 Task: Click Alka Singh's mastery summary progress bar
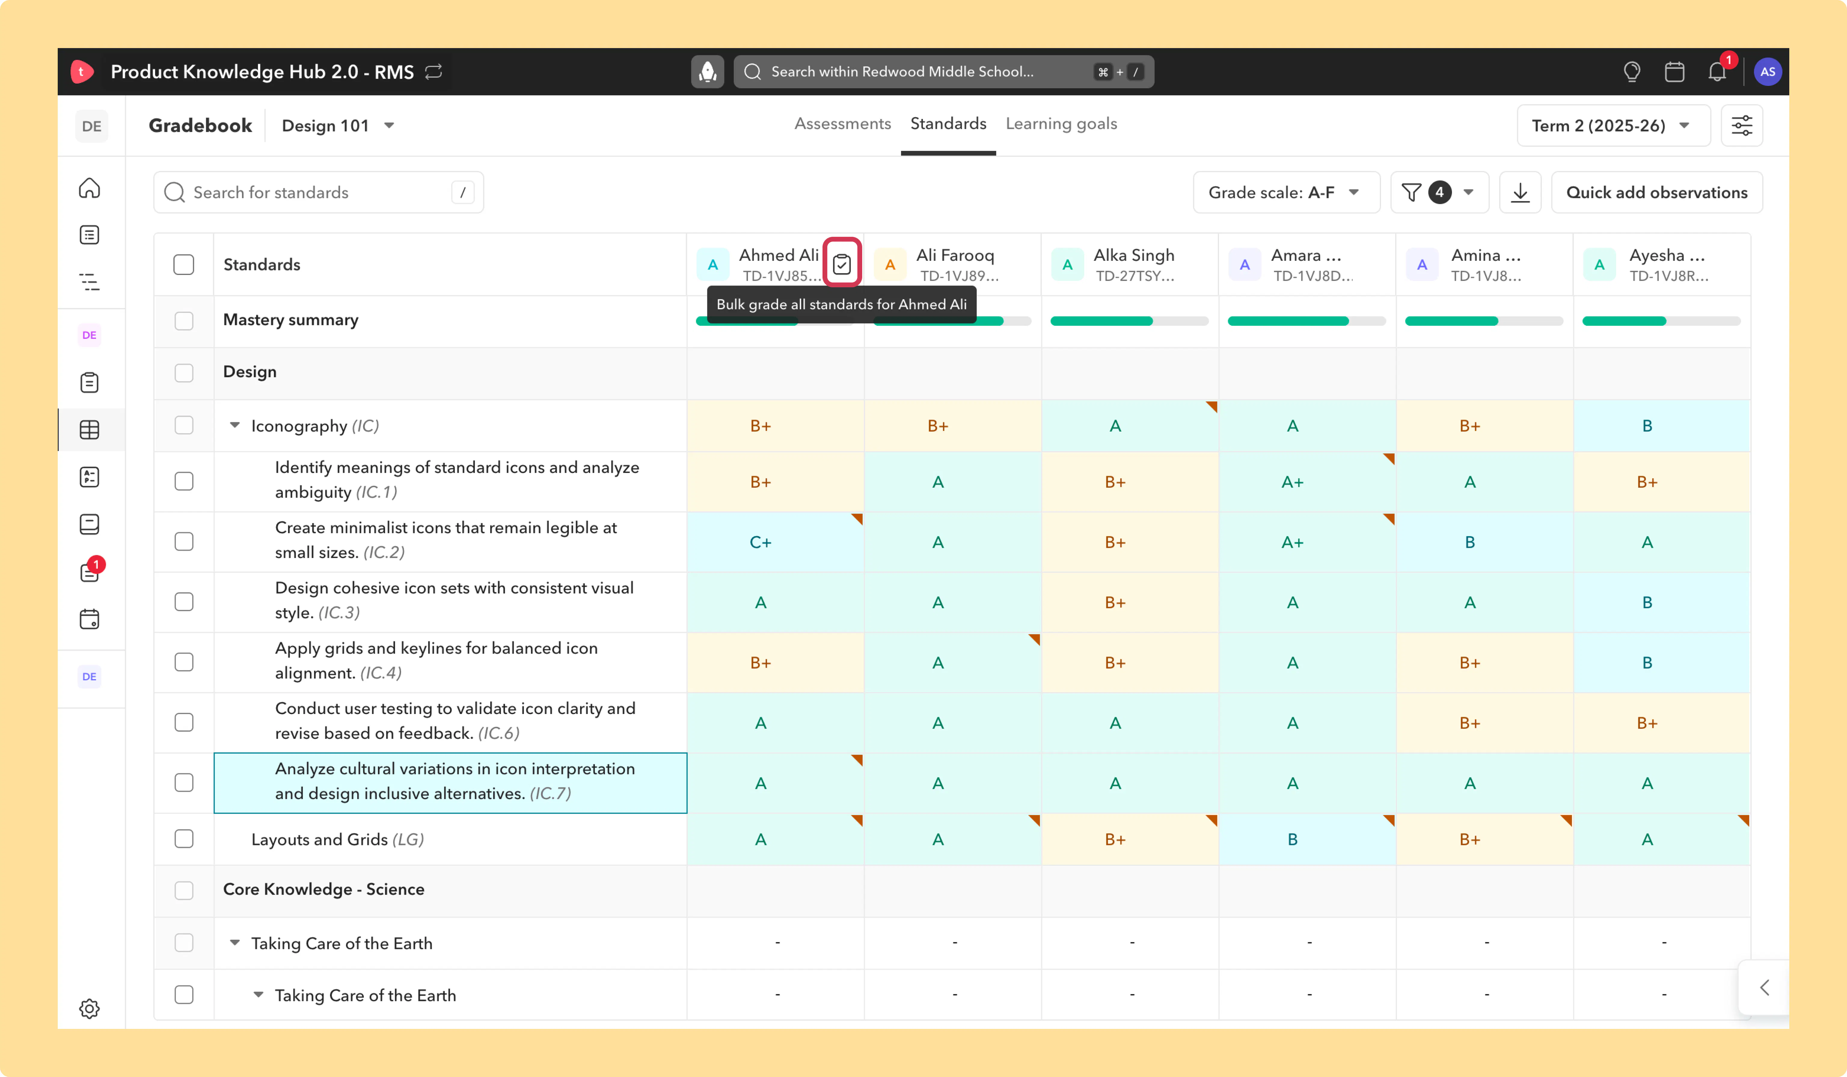tap(1129, 321)
